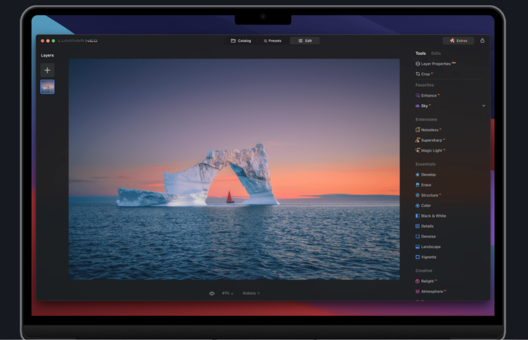This screenshot has width=528, height=340.
Task: Open the Structure AI tool
Action: point(429,195)
